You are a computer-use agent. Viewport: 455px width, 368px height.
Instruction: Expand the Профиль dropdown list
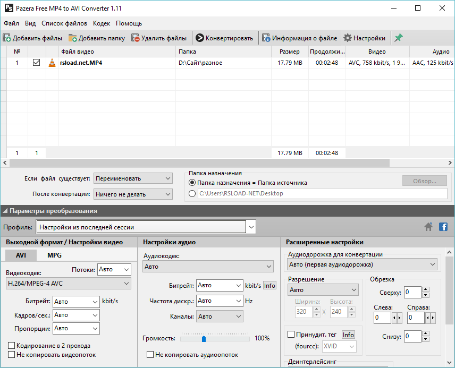pos(251,227)
